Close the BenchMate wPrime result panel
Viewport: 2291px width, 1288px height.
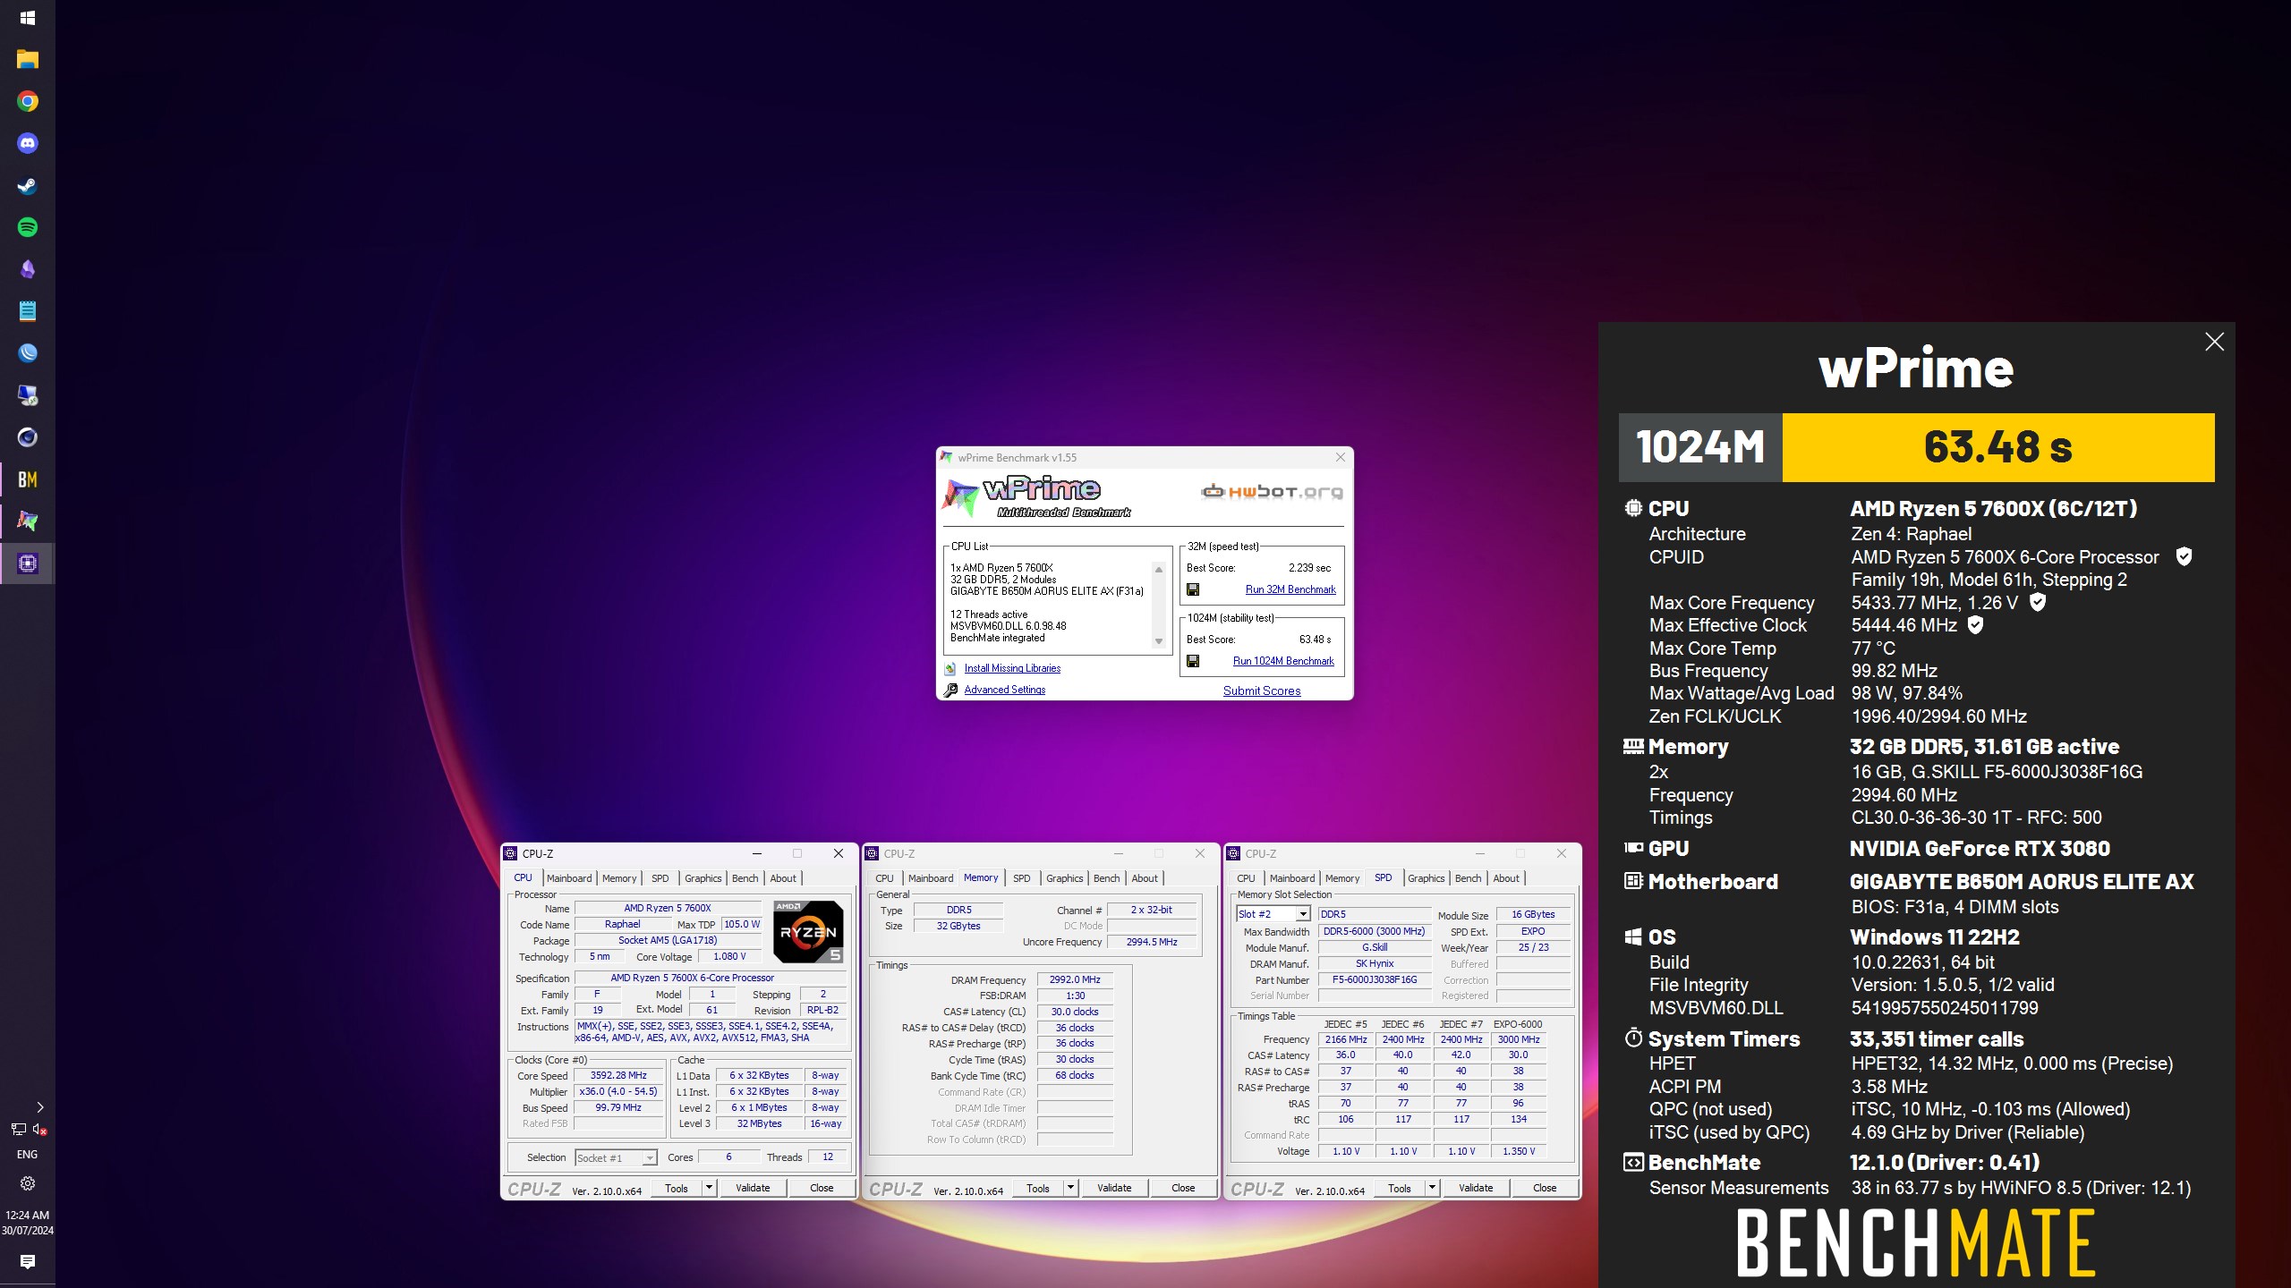click(x=2214, y=342)
